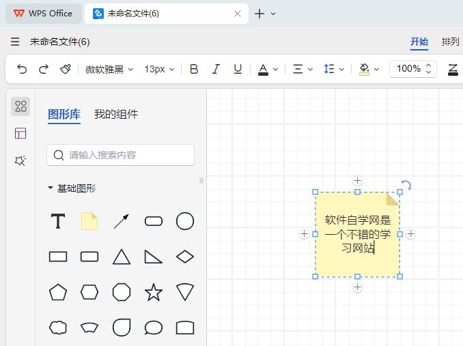Undo the last action
This screenshot has height=346, width=463.
click(22, 69)
